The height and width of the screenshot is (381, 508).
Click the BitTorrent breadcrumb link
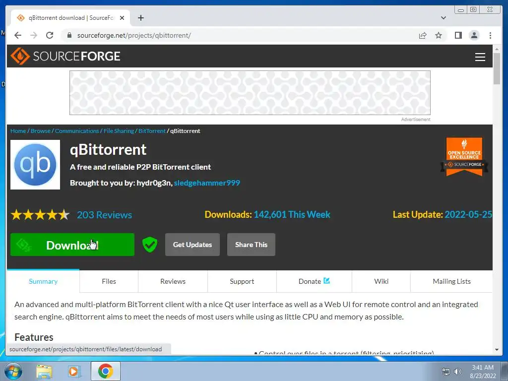click(152, 131)
